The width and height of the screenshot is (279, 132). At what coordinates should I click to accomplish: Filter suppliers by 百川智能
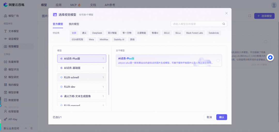[112, 33]
